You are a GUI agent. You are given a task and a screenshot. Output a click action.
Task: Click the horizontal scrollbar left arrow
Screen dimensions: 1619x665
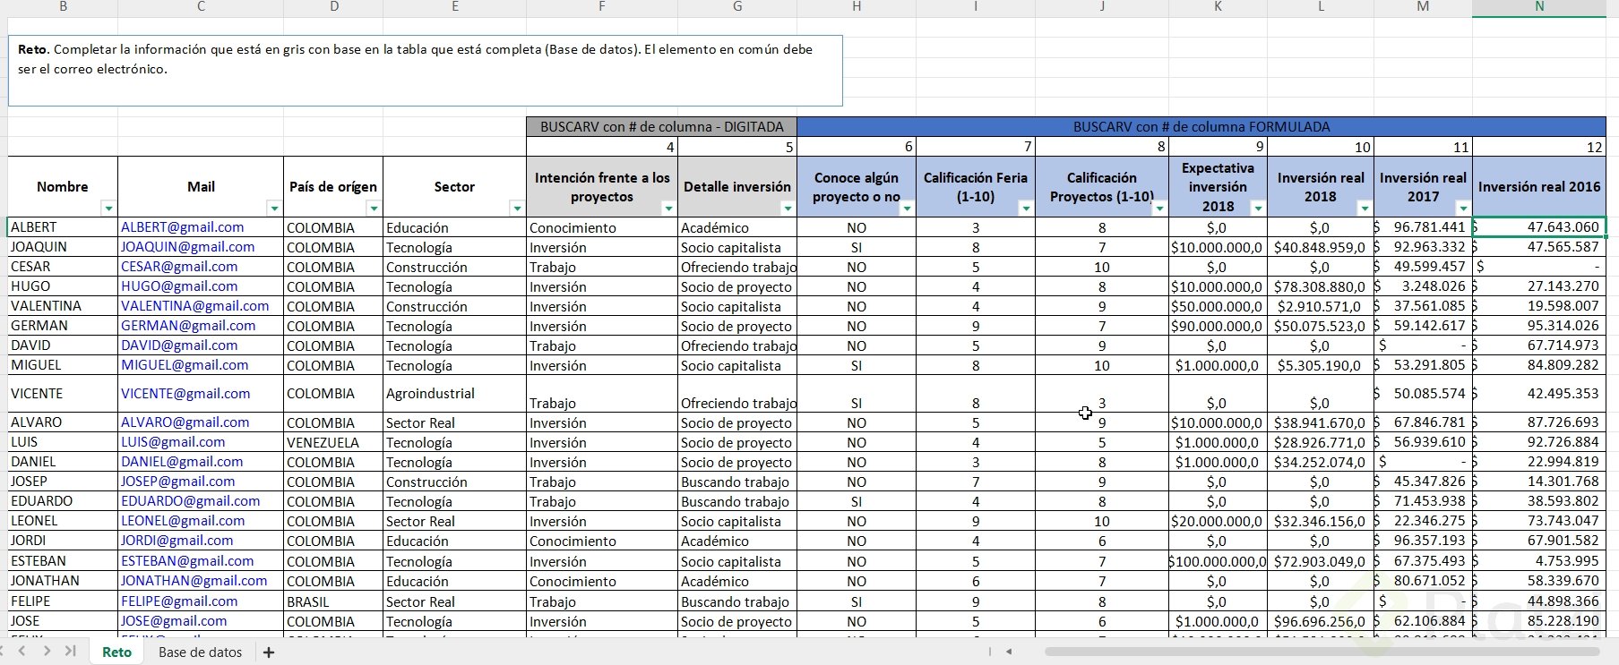tap(1009, 652)
